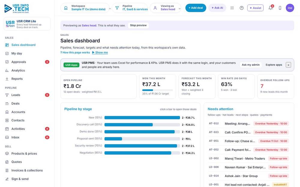
Task: Open the LD-006 Naveen Kumar row
Action: [248, 167]
